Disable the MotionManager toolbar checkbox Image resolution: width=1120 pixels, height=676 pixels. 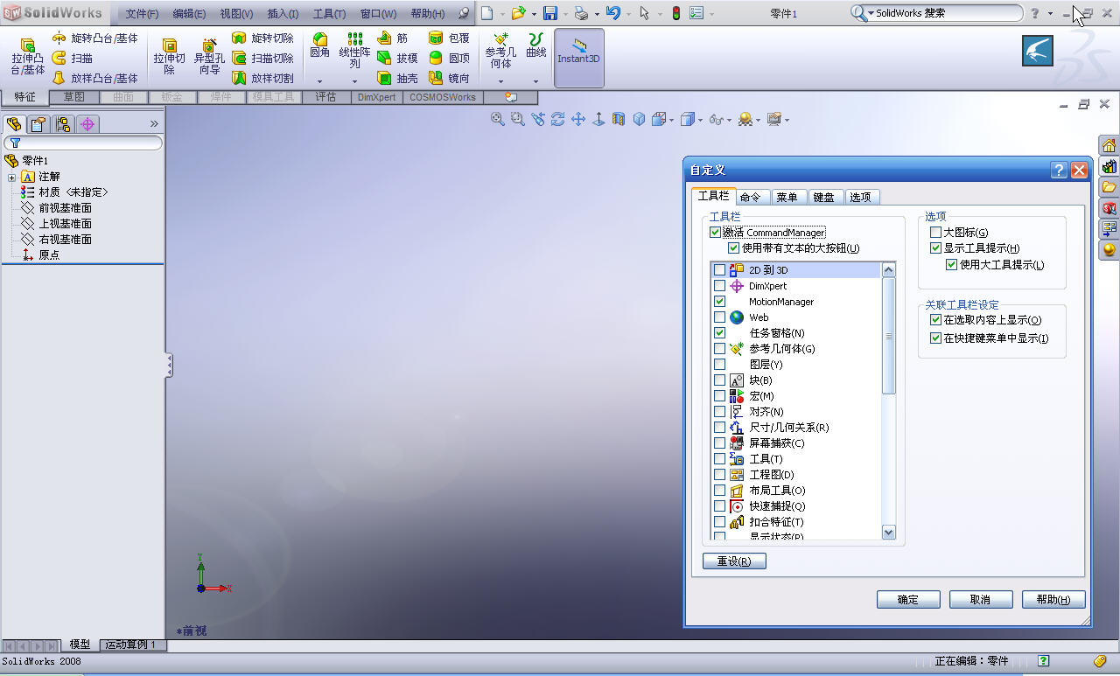tap(719, 302)
